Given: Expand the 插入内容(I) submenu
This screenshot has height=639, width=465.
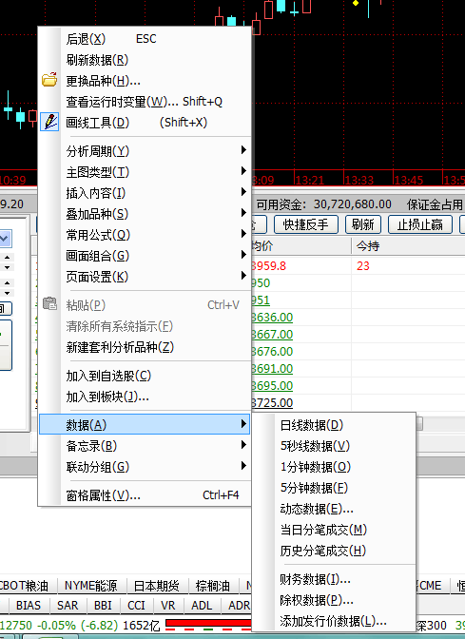Looking at the screenshot, I should point(145,193).
